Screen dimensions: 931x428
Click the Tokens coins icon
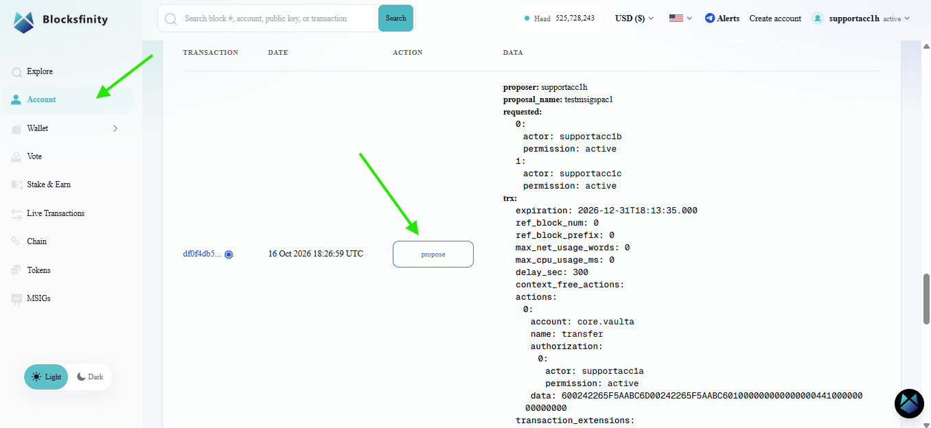[x=16, y=271]
